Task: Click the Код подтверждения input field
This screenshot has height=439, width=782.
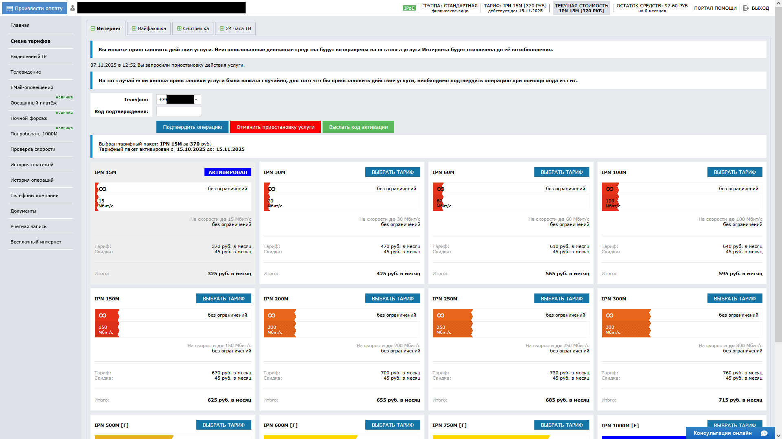Action: pos(179,111)
